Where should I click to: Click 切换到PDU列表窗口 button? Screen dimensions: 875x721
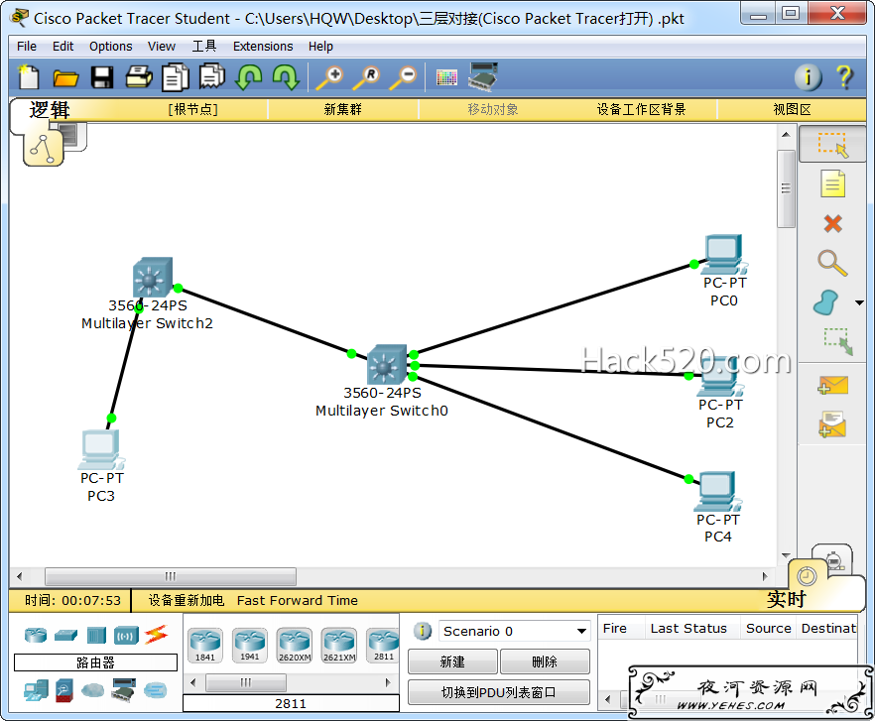[499, 692]
